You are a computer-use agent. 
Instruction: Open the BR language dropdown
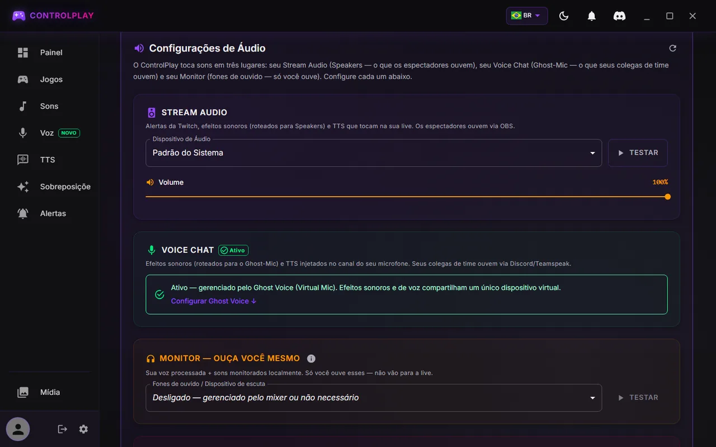point(526,16)
